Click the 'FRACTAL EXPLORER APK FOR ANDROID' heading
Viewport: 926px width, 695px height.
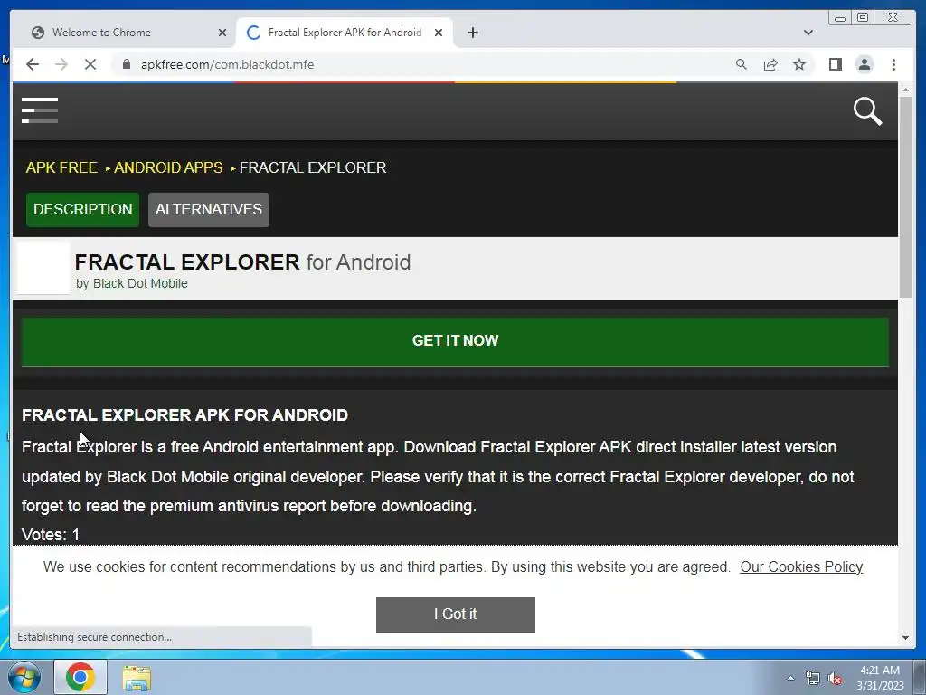point(184,414)
